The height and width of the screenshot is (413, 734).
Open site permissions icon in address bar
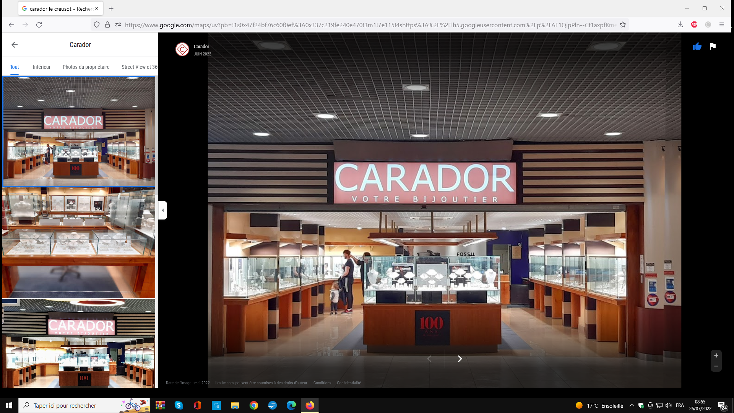[x=118, y=25]
